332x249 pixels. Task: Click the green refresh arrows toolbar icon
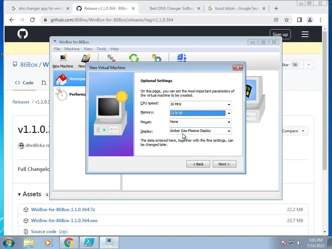point(134,58)
